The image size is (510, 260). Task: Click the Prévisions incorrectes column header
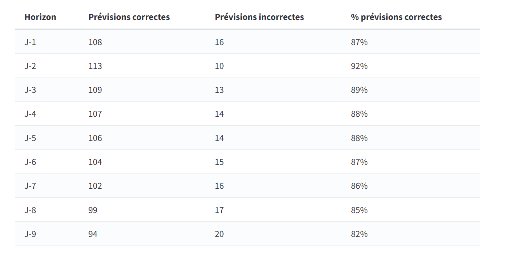click(x=259, y=17)
